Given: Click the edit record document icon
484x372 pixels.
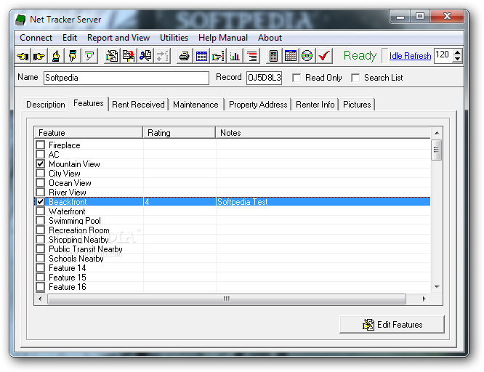Looking at the screenshot, I should pyautogui.click(x=112, y=56).
